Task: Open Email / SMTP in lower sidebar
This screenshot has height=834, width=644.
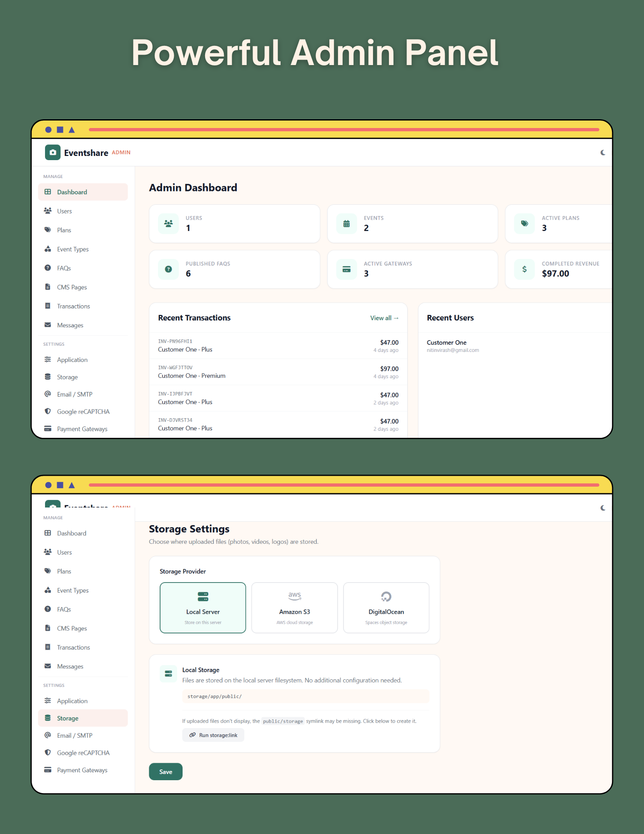Action: [83, 736]
